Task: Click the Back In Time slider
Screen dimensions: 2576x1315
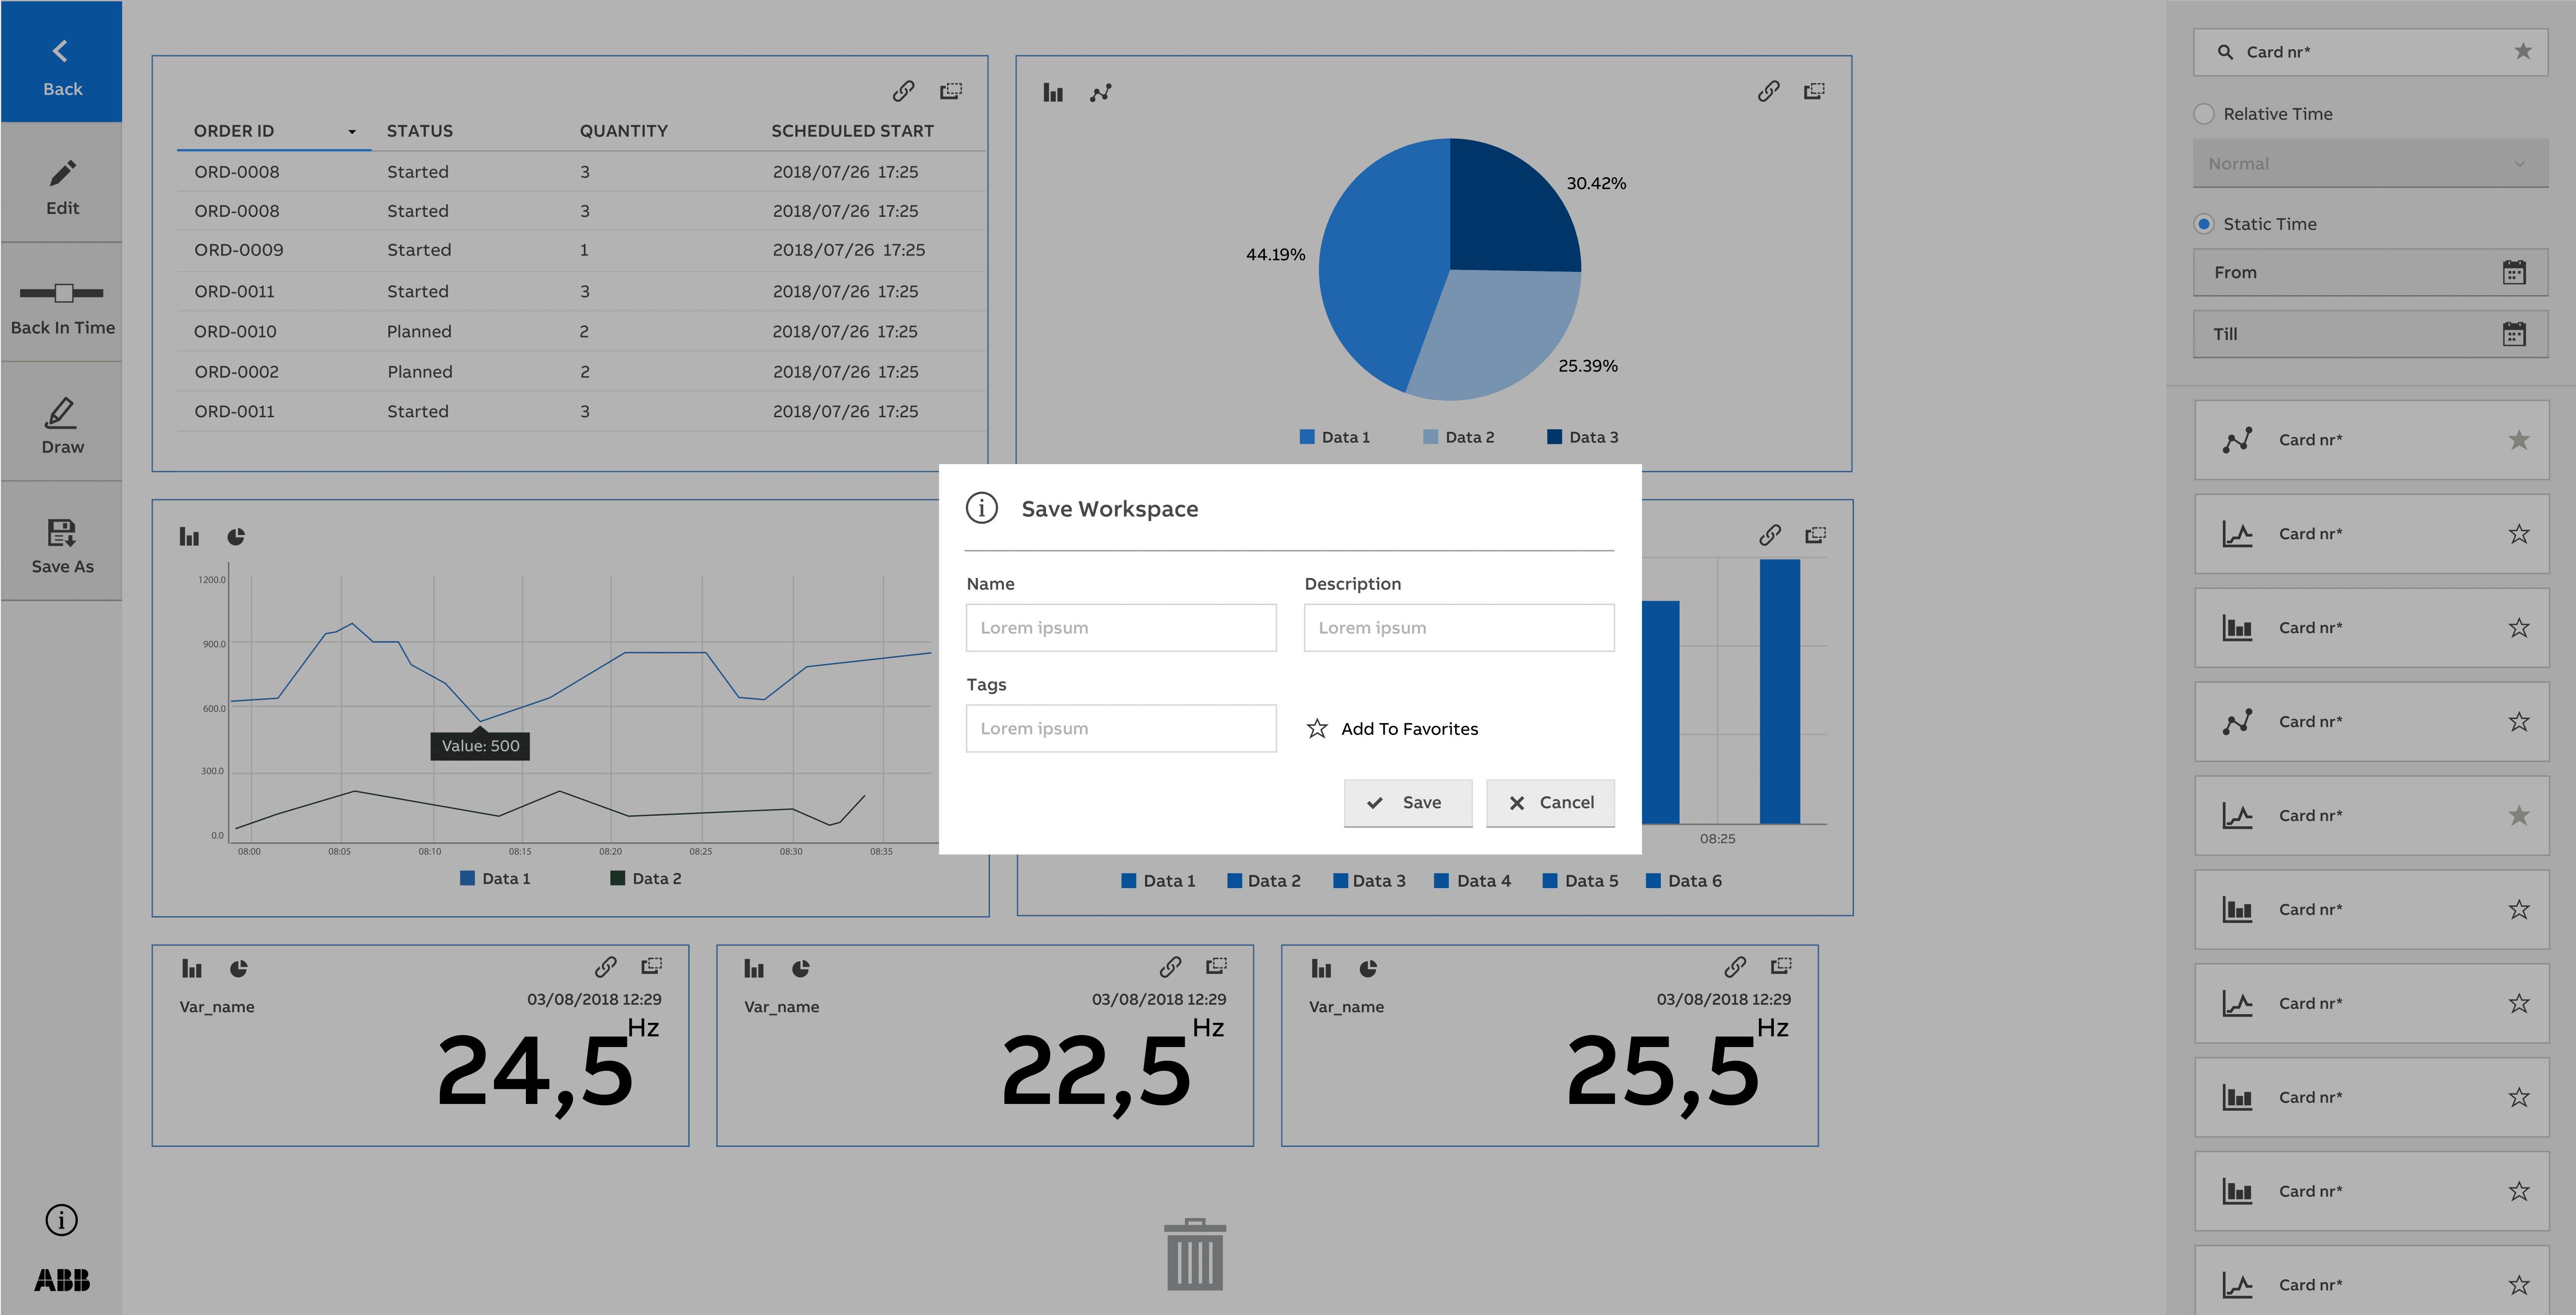Action: coord(63,293)
